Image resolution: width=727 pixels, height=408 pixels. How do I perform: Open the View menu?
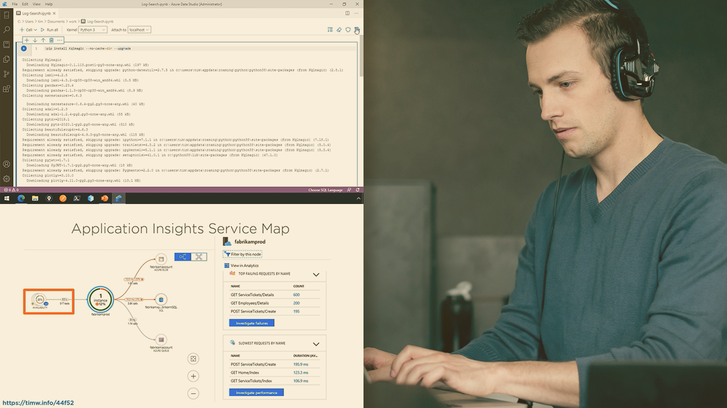coord(36,4)
